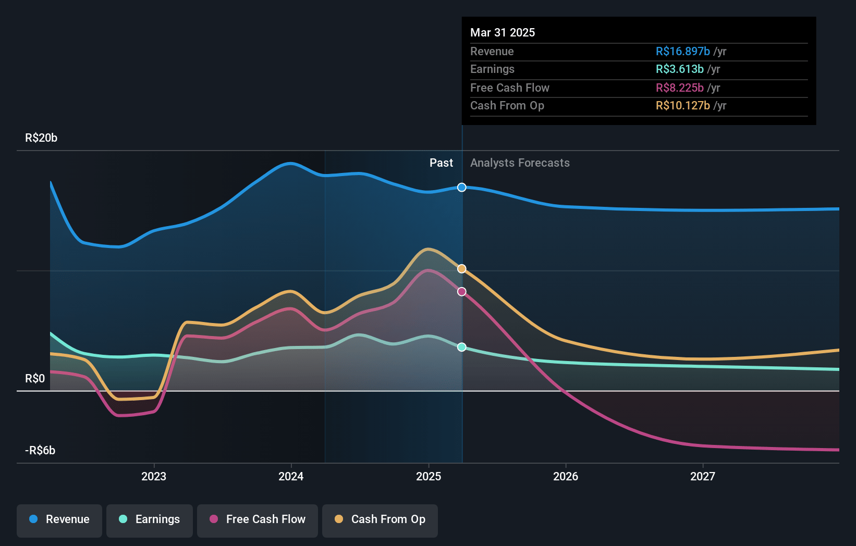856x546 pixels.
Task: Click the R$8.225b free cash flow value
Action: click(679, 88)
